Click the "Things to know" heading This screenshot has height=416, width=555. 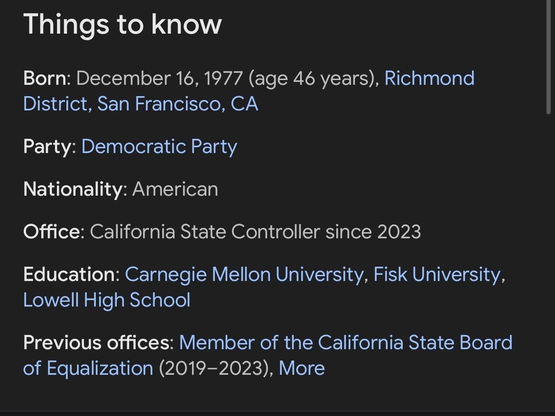coord(122,24)
